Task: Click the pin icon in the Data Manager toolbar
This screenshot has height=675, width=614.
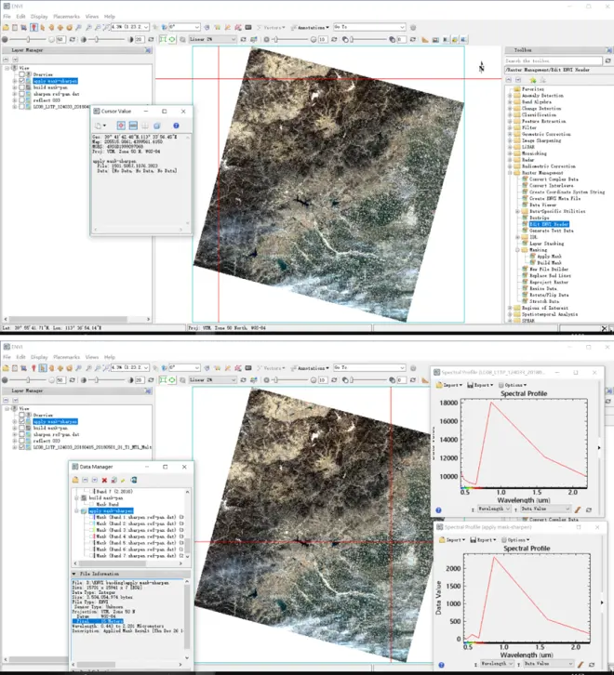Action: coord(123,480)
